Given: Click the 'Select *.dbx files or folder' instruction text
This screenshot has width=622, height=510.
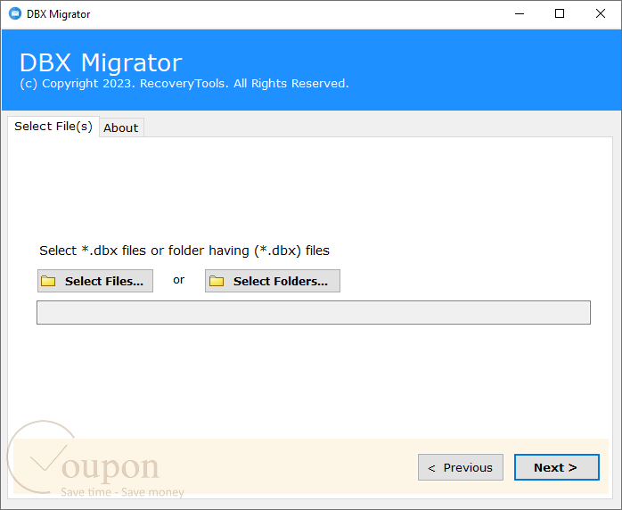Looking at the screenshot, I should point(184,251).
